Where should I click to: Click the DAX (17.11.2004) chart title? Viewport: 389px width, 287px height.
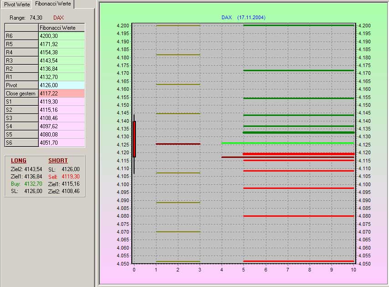tap(244, 17)
